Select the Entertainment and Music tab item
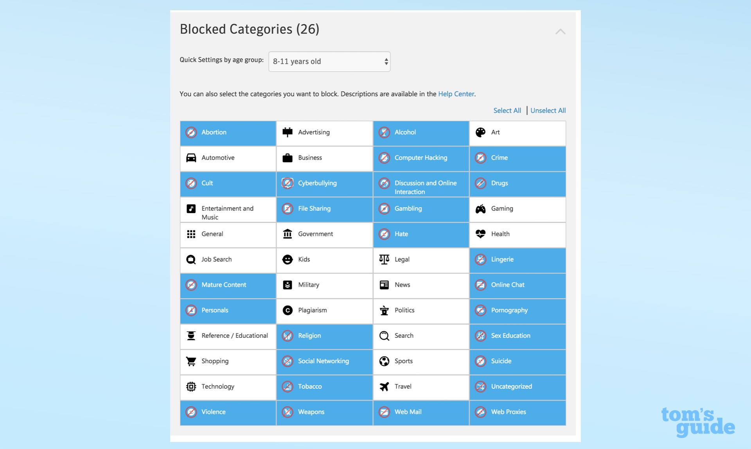 point(228,212)
